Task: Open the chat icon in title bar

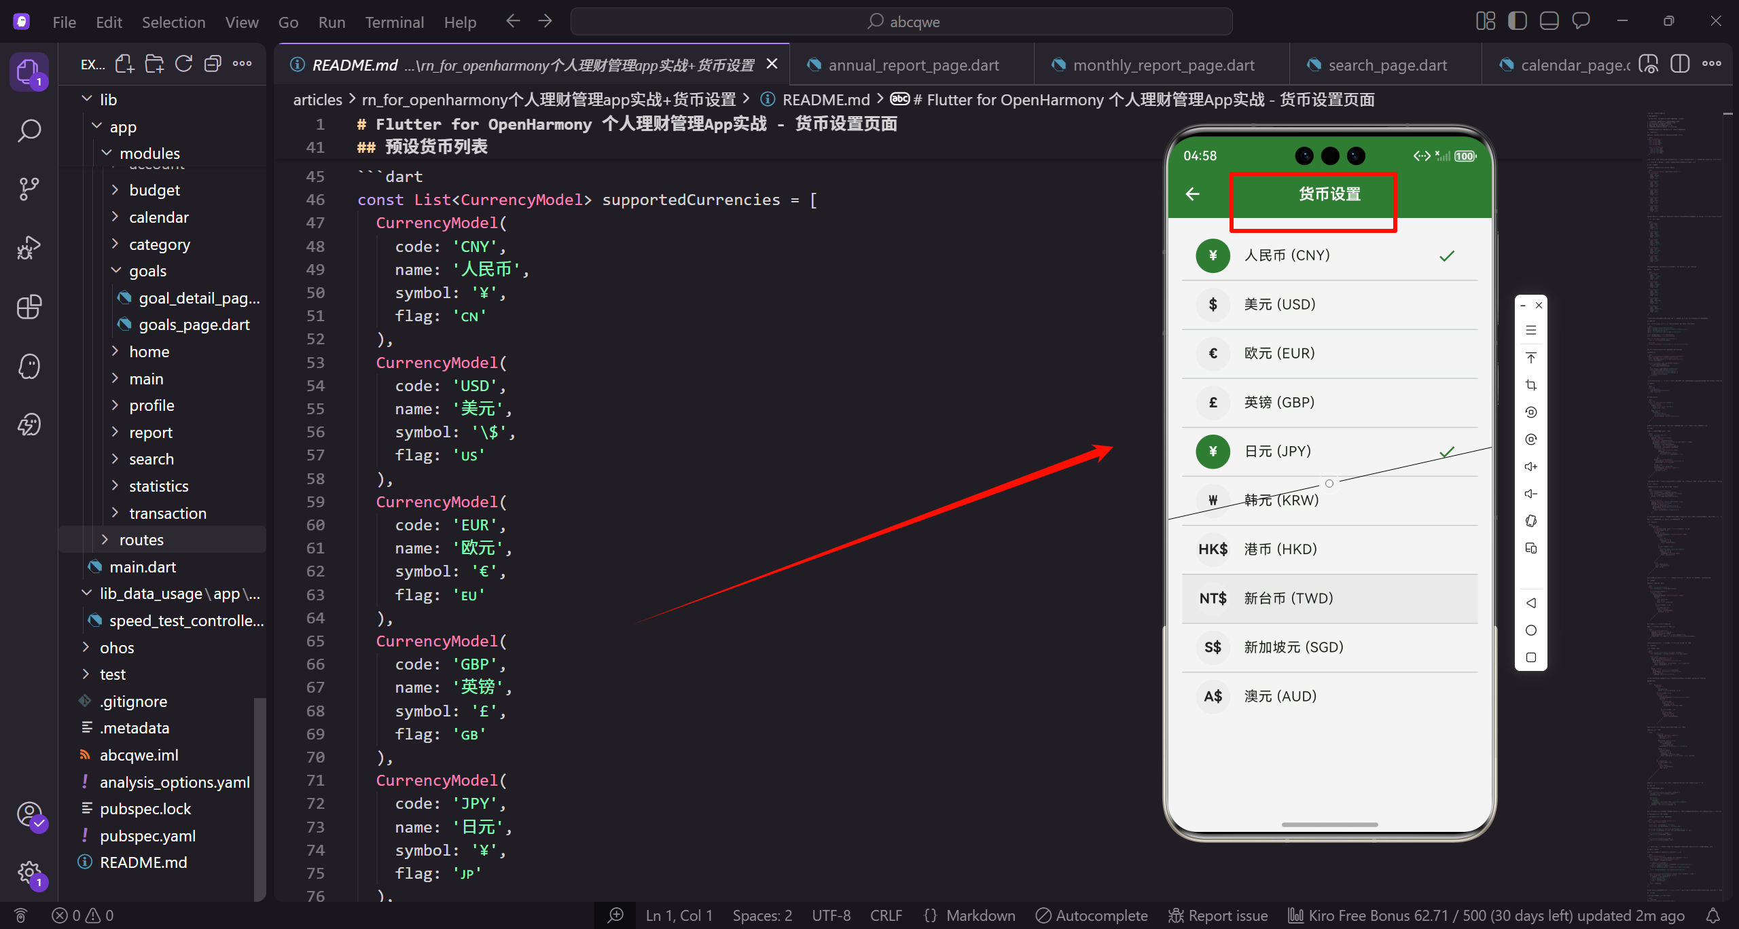Action: pos(1581,22)
